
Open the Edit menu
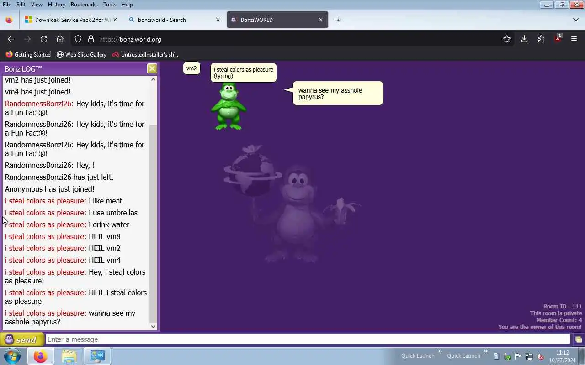click(21, 5)
